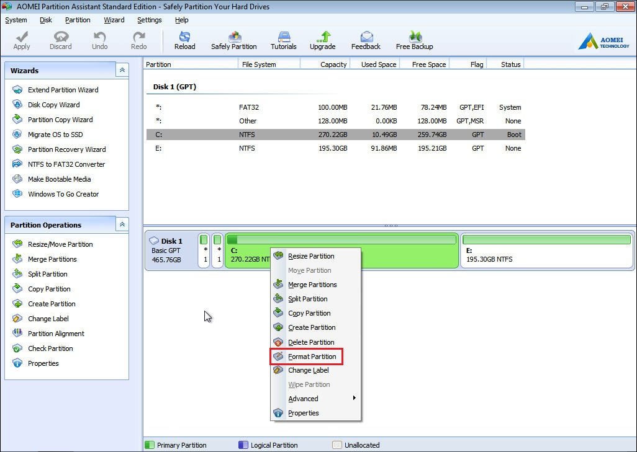Open Feedback from the toolbar
The height and width of the screenshot is (452, 637).
[366, 40]
